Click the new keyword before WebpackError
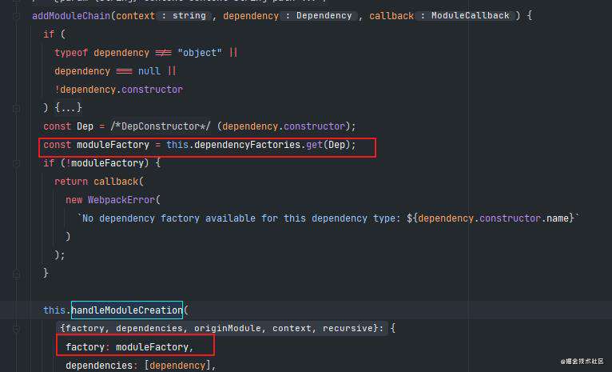 pos(74,200)
